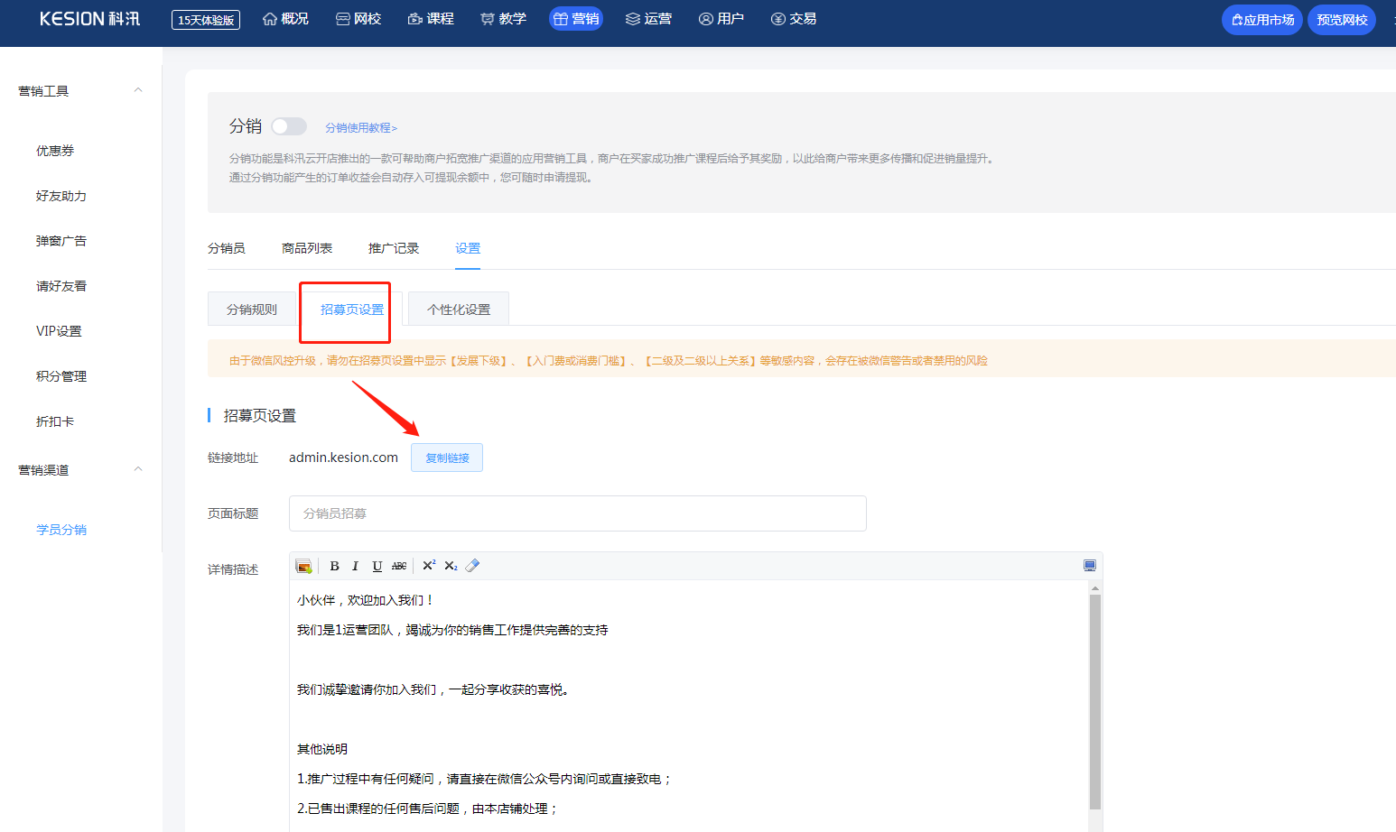
Task: Open the 推广记录 tab
Action: pos(394,248)
